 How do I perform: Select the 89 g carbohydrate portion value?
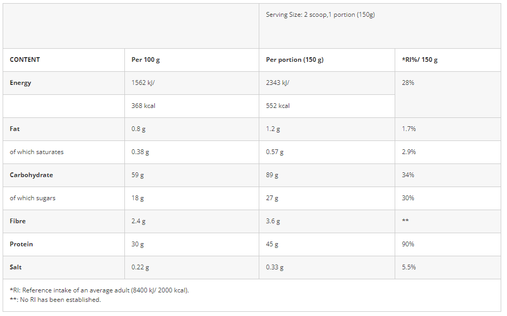pyautogui.click(x=272, y=175)
